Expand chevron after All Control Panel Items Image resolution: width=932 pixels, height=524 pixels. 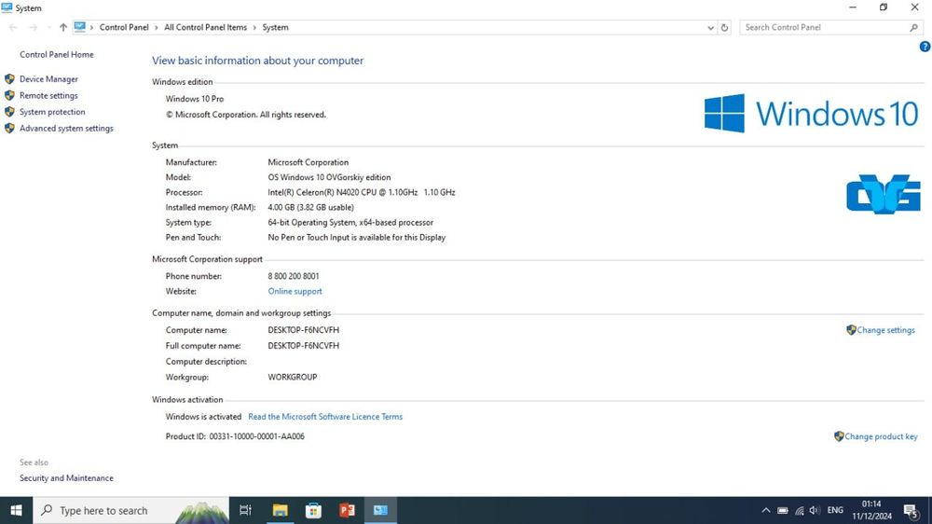coord(254,27)
